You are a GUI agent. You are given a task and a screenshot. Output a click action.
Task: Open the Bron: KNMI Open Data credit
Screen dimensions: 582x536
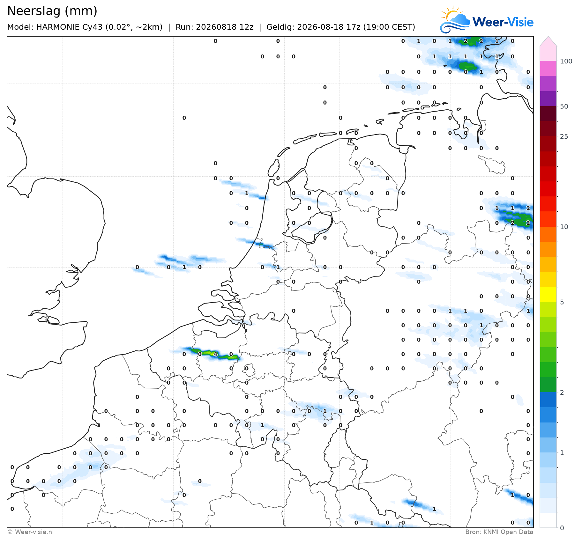(499, 532)
